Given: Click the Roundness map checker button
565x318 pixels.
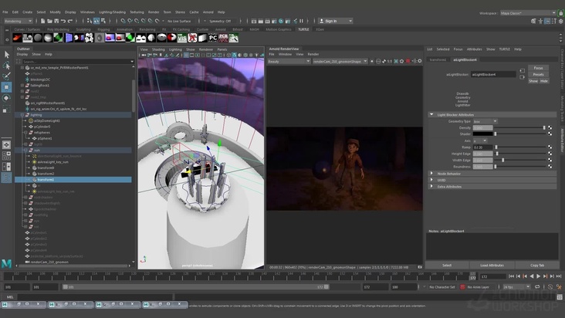Looking at the screenshot, I should [550, 167].
